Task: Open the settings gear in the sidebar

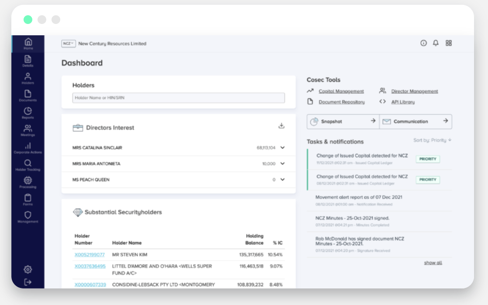Action: (27, 269)
